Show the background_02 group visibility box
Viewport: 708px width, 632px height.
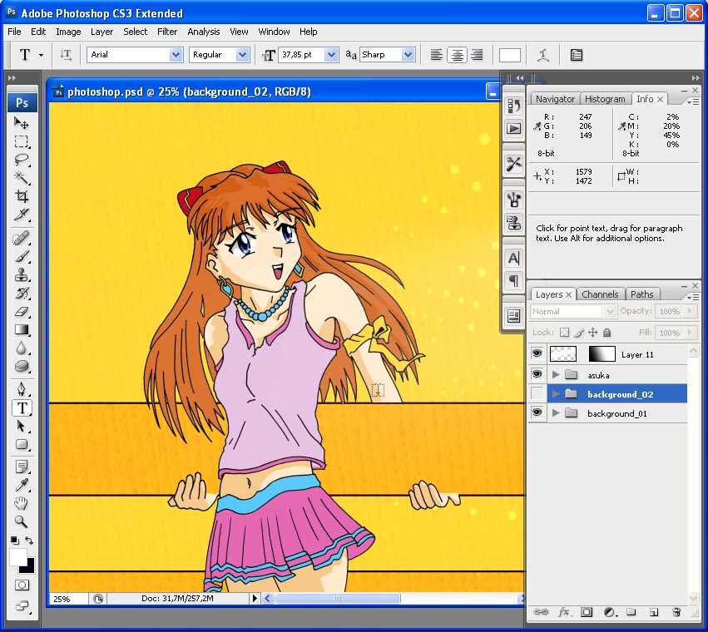tap(537, 393)
